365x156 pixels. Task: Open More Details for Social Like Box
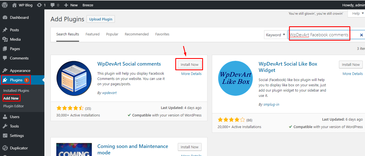pos(353,74)
